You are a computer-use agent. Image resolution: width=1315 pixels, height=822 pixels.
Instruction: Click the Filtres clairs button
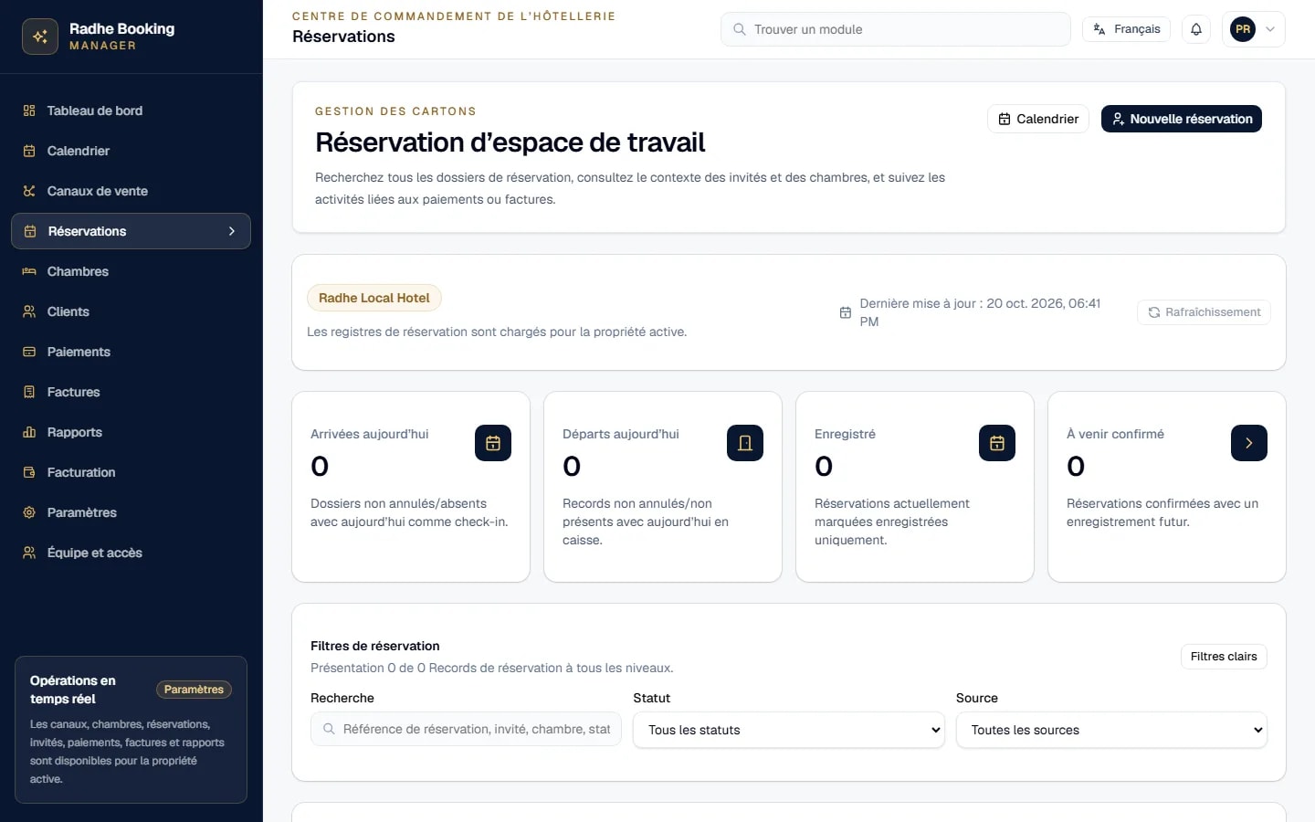(1224, 657)
